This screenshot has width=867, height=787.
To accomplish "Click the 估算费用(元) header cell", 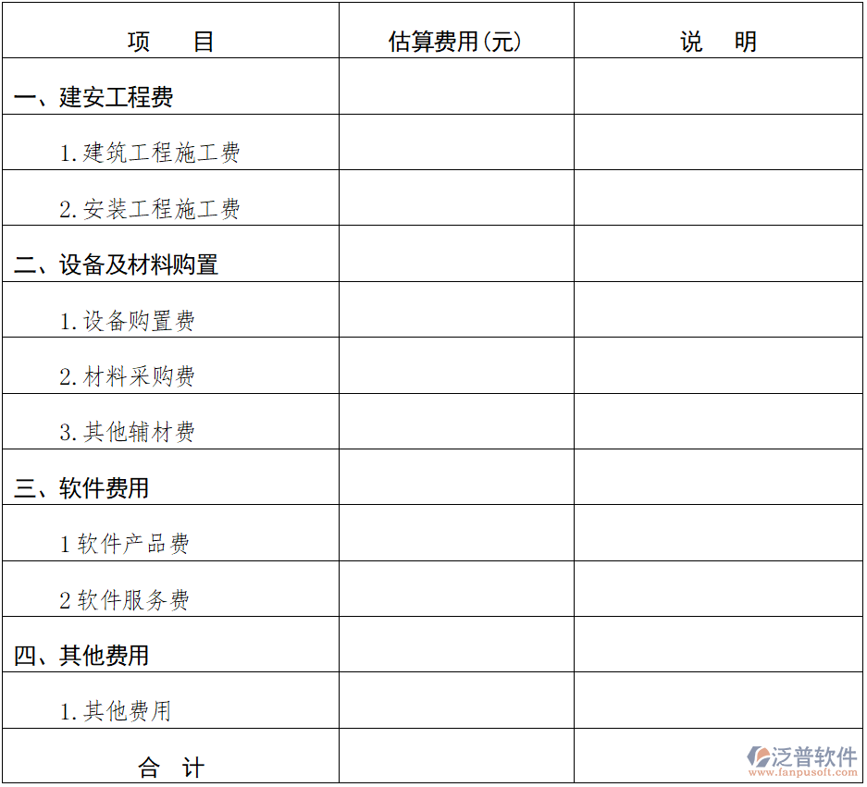I will (x=454, y=40).
